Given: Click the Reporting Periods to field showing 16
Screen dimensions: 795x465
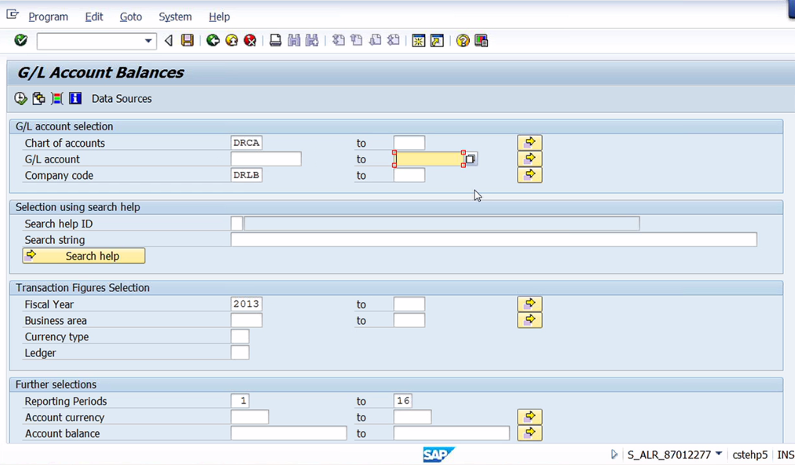Looking at the screenshot, I should [x=402, y=401].
